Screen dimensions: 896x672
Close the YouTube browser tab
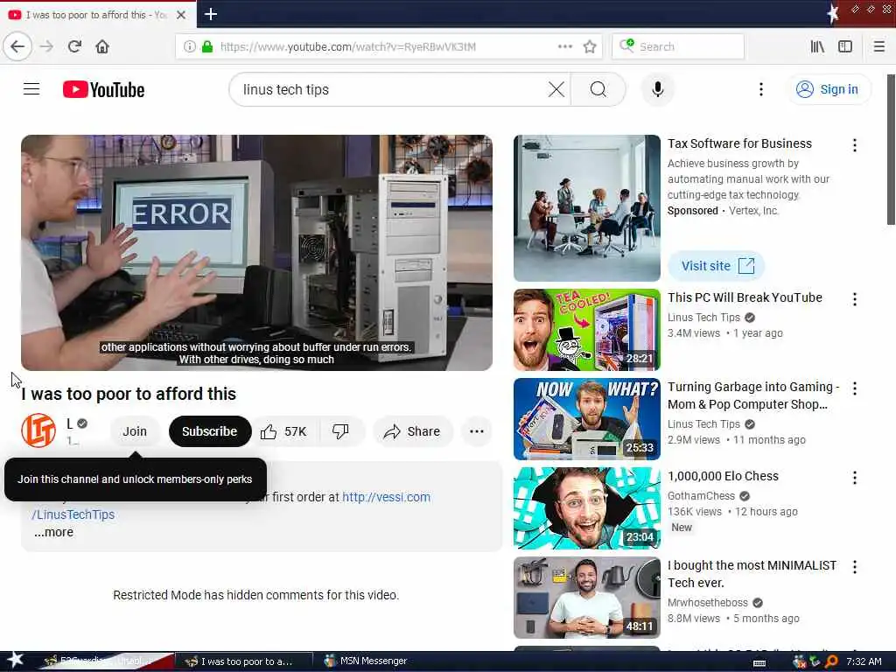[181, 15]
